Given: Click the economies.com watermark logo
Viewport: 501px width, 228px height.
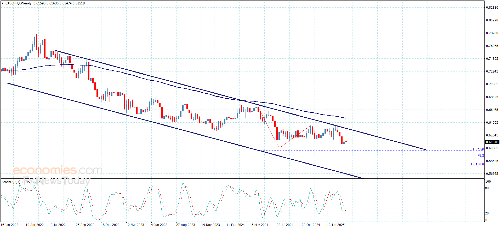Looking at the screenshot, I should [58, 170].
